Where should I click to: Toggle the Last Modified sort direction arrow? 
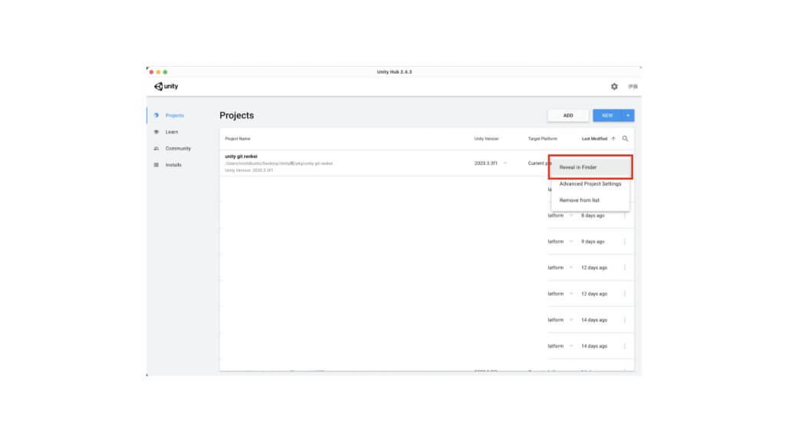point(613,139)
